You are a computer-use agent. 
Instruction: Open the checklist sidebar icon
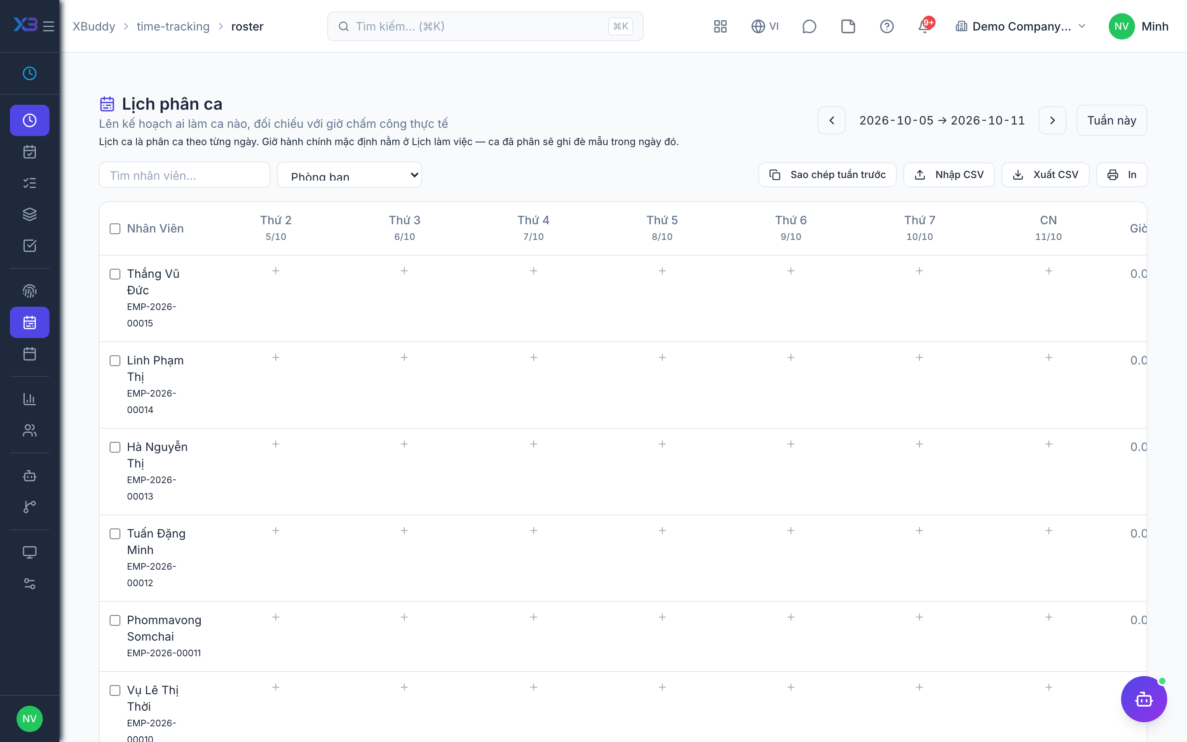click(29, 183)
